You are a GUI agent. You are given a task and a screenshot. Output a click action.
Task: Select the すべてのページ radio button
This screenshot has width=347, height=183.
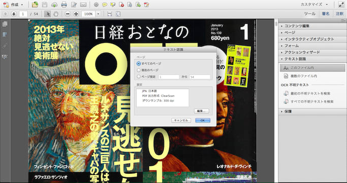[x=139, y=63]
